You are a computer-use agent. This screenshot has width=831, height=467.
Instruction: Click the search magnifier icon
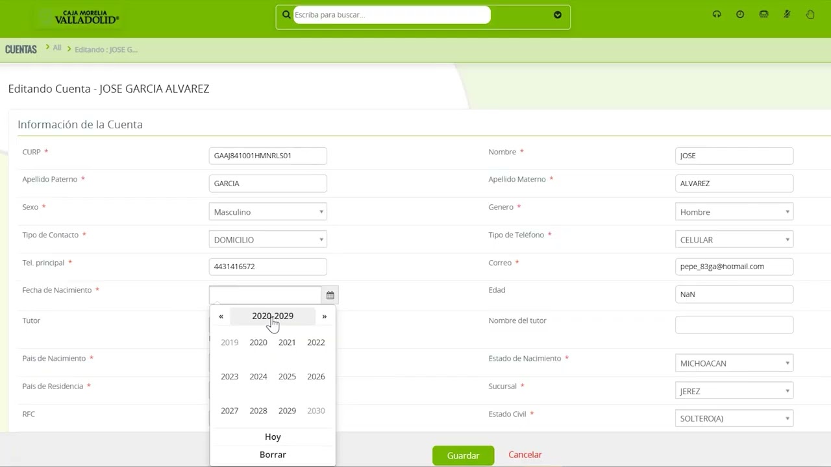tap(286, 14)
